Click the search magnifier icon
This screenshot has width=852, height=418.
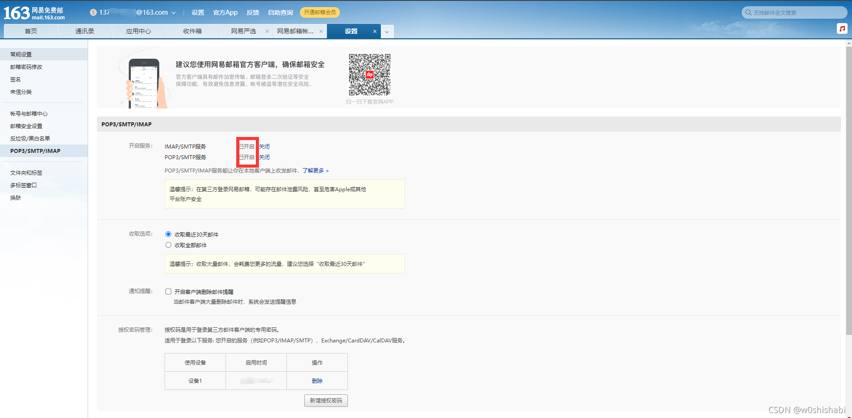pyautogui.click(x=748, y=12)
